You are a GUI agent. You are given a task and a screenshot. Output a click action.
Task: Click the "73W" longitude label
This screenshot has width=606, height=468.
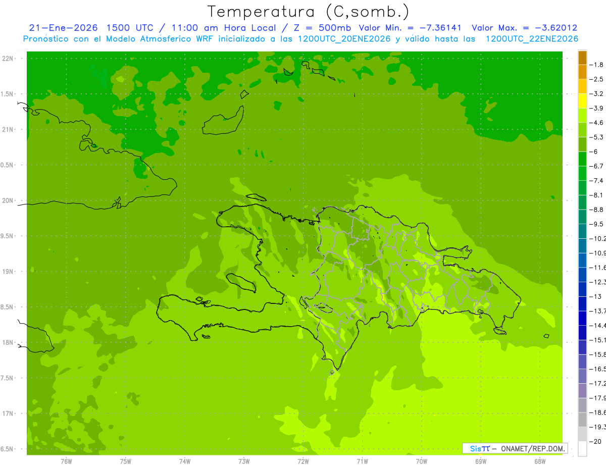(244, 461)
